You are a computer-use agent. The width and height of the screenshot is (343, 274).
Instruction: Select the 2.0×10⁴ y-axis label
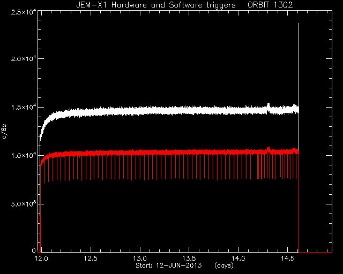(x=24, y=58)
